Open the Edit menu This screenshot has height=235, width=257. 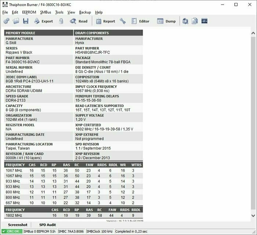pyautogui.click(x=15, y=12)
